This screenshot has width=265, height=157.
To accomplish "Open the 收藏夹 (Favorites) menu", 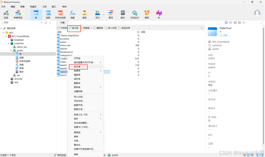I will 33,6.
